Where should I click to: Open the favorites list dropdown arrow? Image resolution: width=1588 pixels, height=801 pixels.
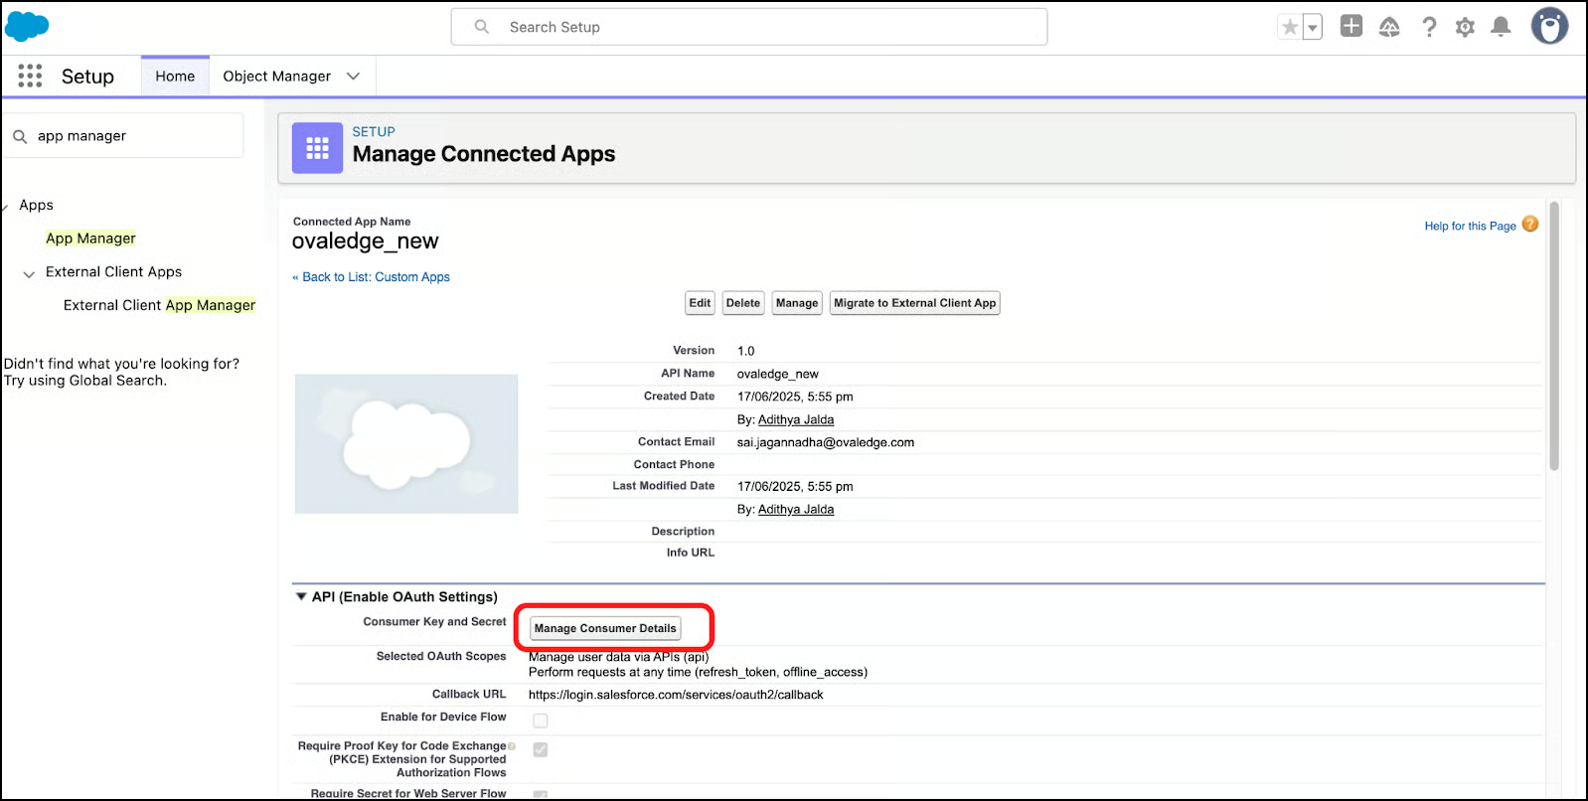pos(1313,28)
